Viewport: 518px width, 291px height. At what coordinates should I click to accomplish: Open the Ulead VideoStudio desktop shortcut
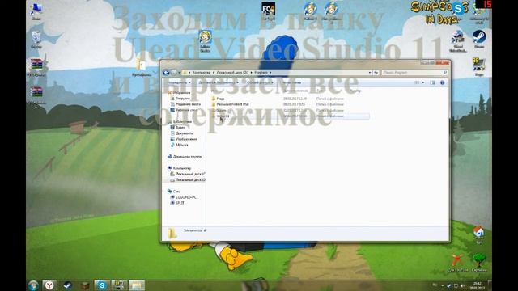[458, 41]
